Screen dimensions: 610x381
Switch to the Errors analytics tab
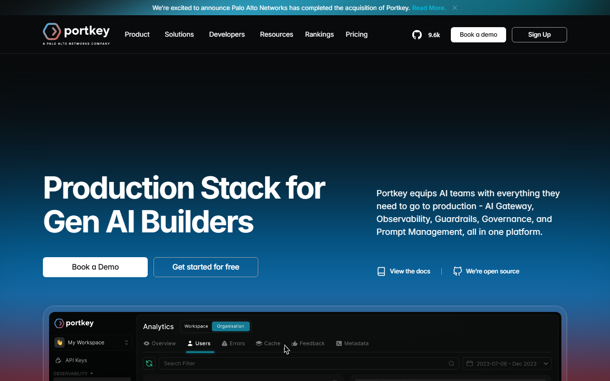[x=234, y=343]
